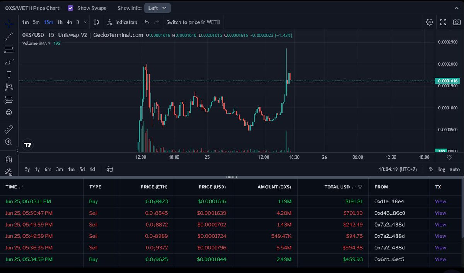Open the text annotation tool
The image size is (464, 273).
pos(9,74)
